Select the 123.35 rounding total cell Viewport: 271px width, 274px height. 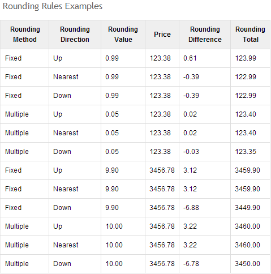pos(250,152)
